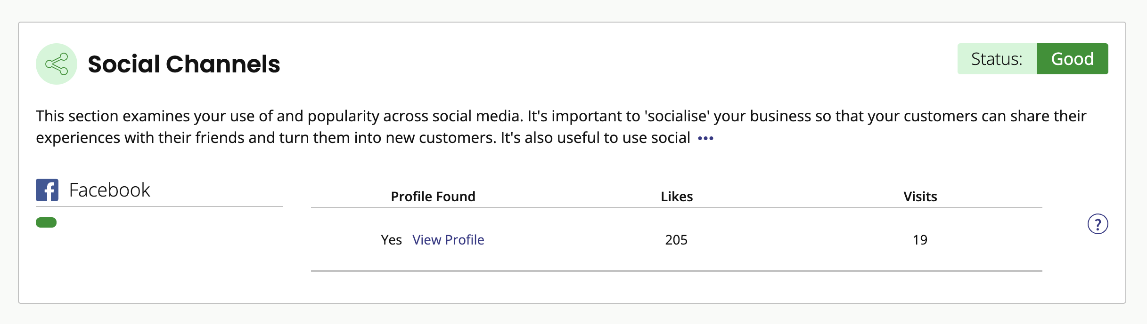Click the Profile Found column header
The width and height of the screenshot is (1147, 324).
(x=433, y=197)
